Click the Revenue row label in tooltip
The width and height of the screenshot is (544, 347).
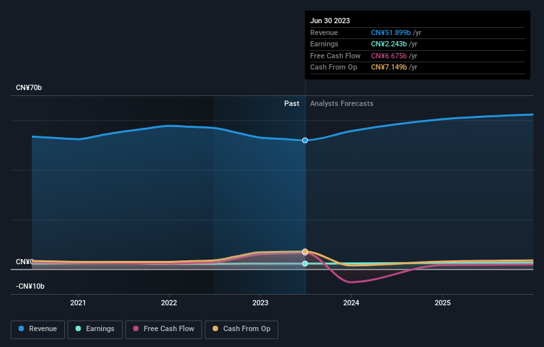[x=324, y=32]
